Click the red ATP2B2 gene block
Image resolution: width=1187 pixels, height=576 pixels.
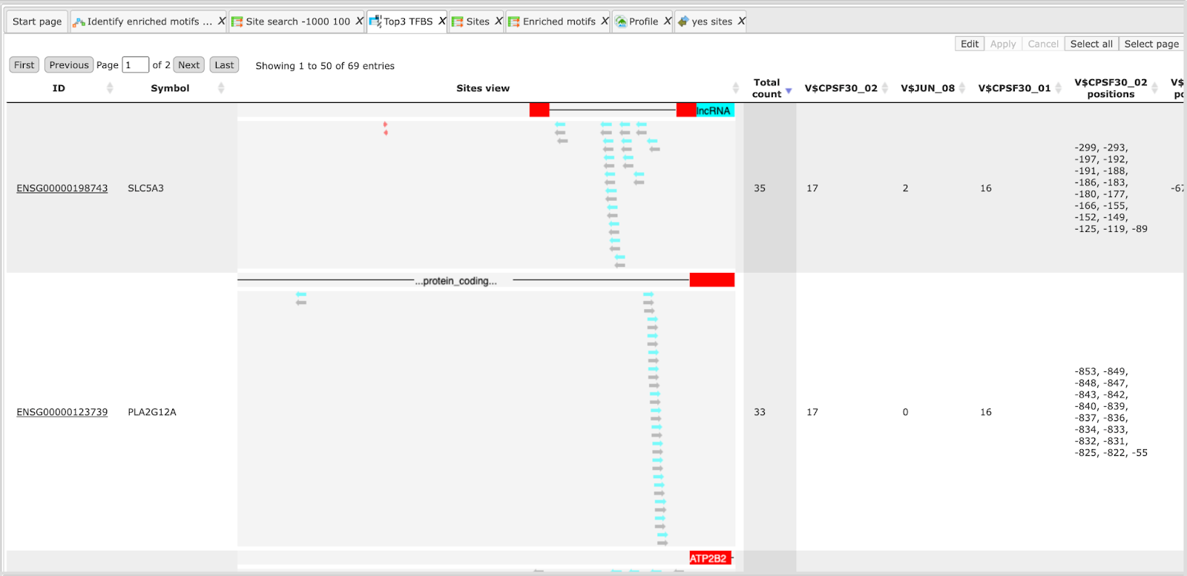click(x=710, y=558)
